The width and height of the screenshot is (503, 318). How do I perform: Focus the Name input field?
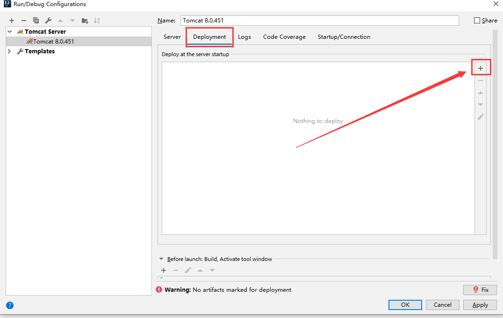pos(319,21)
